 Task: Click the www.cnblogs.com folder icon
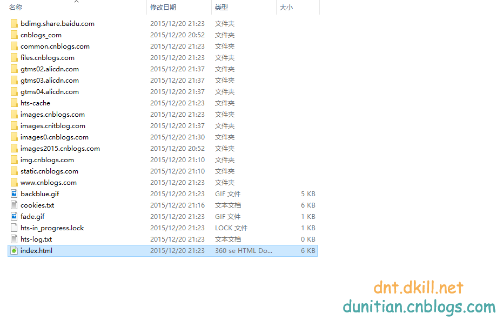14,182
